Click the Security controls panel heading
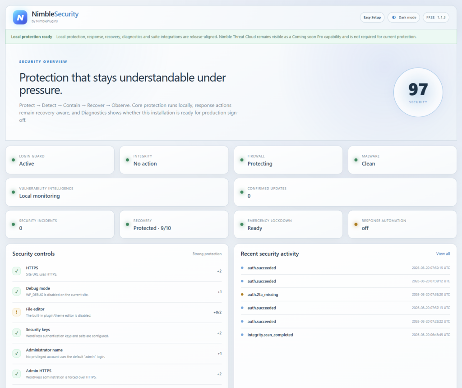This screenshot has height=388, width=462. (x=33, y=254)
